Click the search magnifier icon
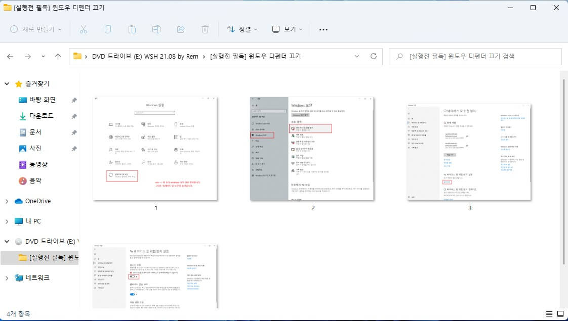 click(399, 57)
